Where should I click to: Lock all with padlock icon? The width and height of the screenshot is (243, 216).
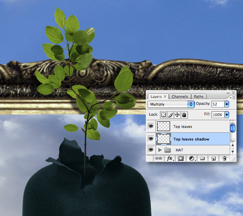pyautogui.click(x=184, y=115)
